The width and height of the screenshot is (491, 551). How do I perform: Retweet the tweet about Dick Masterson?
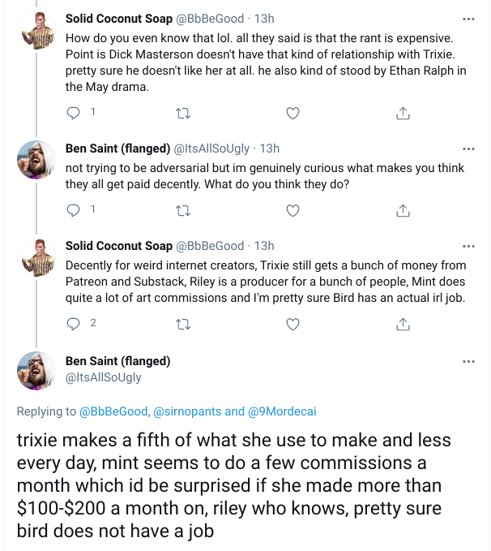pyautogui.click(x=183, y=113)
